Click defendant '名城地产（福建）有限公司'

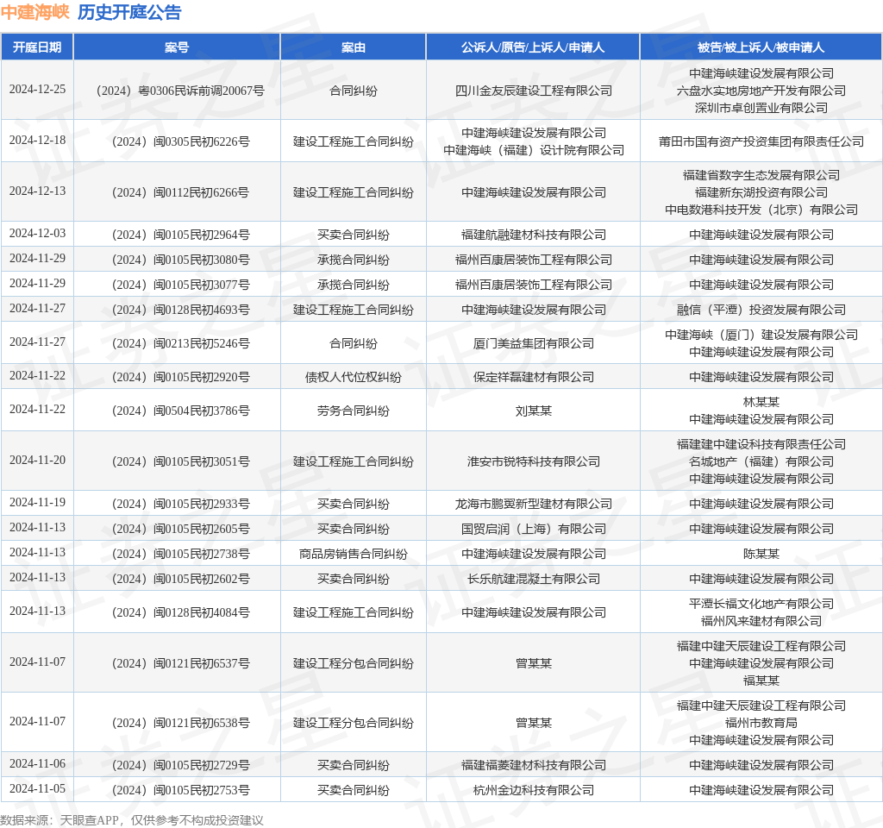761,461
